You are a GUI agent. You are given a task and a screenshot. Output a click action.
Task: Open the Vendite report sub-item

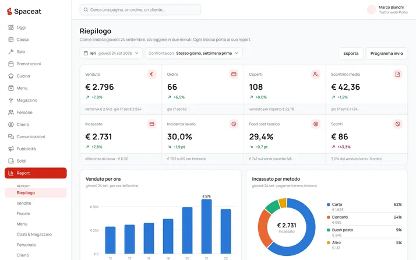[x=36, y=203]
